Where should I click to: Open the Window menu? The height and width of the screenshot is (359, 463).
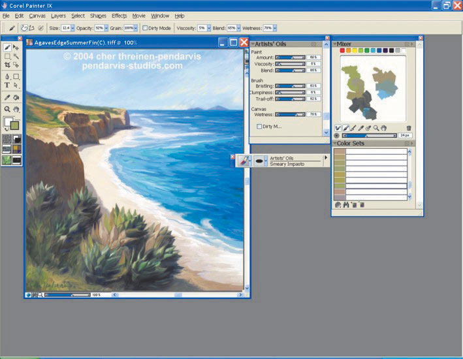(x=160, y=16)
